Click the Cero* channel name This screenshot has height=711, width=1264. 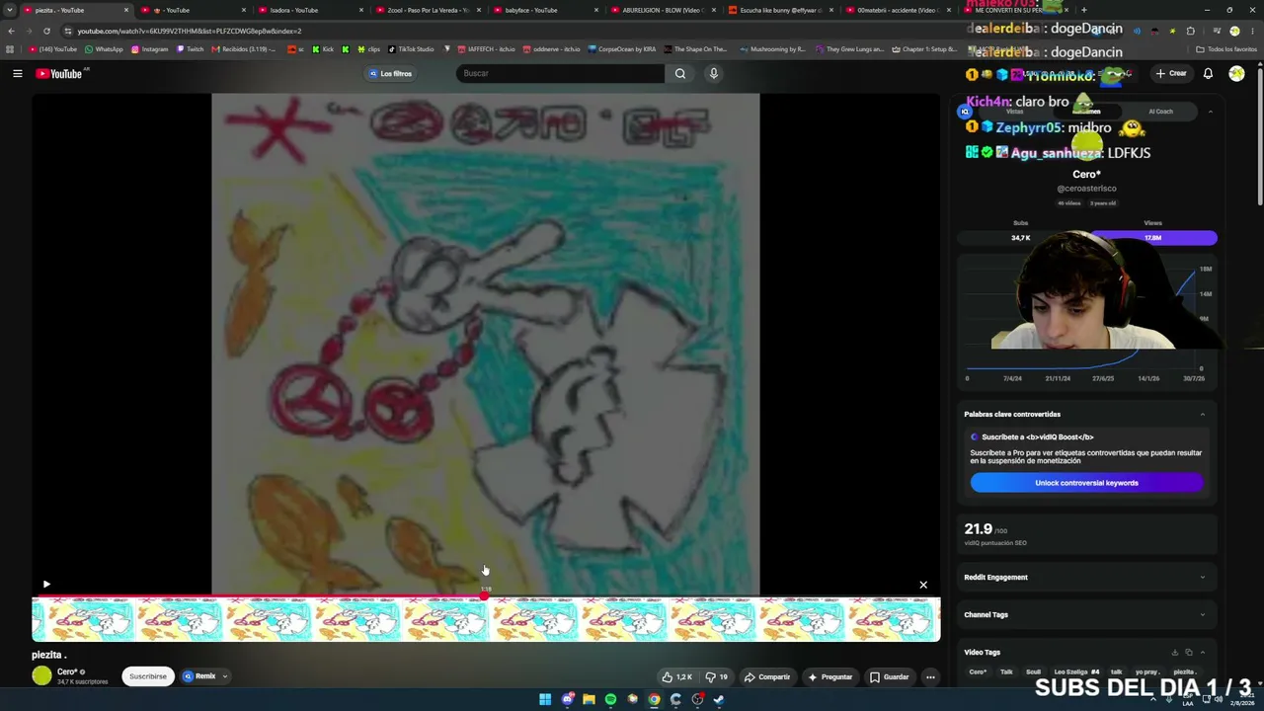[67, 671]
